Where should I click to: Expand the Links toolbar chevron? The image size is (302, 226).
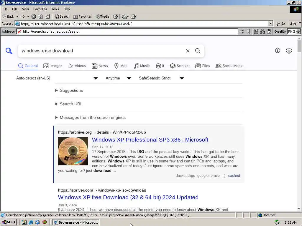click(x=300, y=23)
